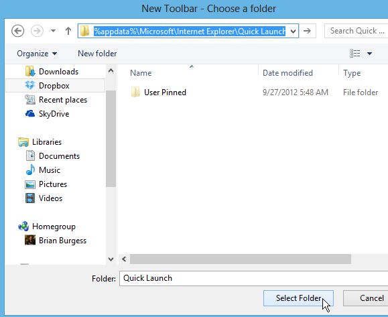The image size is (388, 317).
Task: Click the Back navigation arrow
Action: point(18,31)
